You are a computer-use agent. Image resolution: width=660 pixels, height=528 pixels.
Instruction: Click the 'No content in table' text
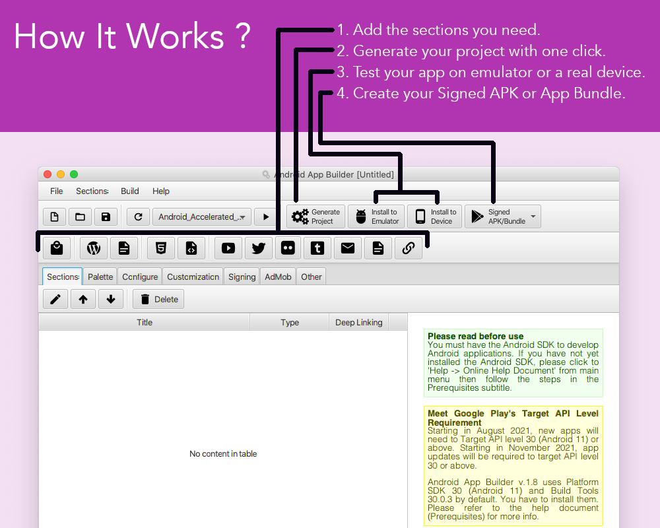223,454
